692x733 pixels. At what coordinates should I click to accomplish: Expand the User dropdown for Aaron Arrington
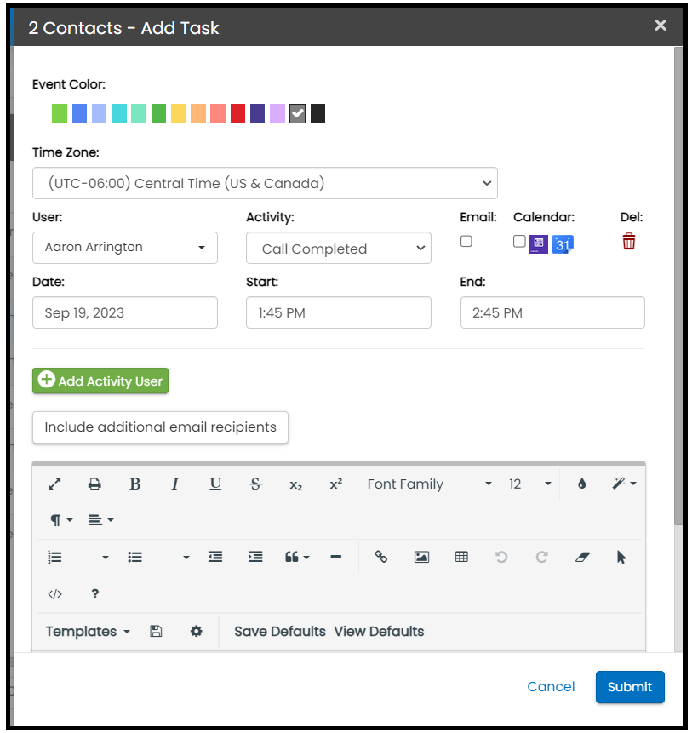click(x=125, y=248)
